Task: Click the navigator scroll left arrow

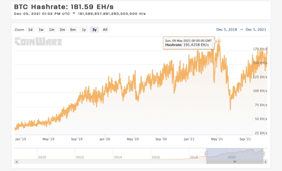Action: tap(16, 162)
